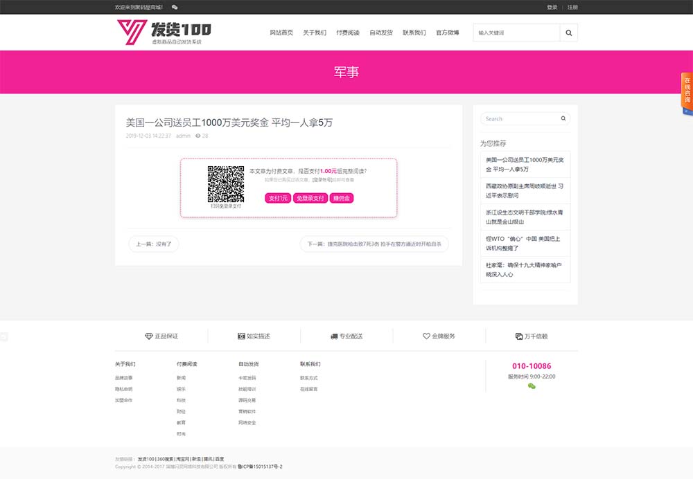Viewport: 693px width, 479px height.
Task: Click the diamond icon beside 正品保证
Action: point(148,336)
